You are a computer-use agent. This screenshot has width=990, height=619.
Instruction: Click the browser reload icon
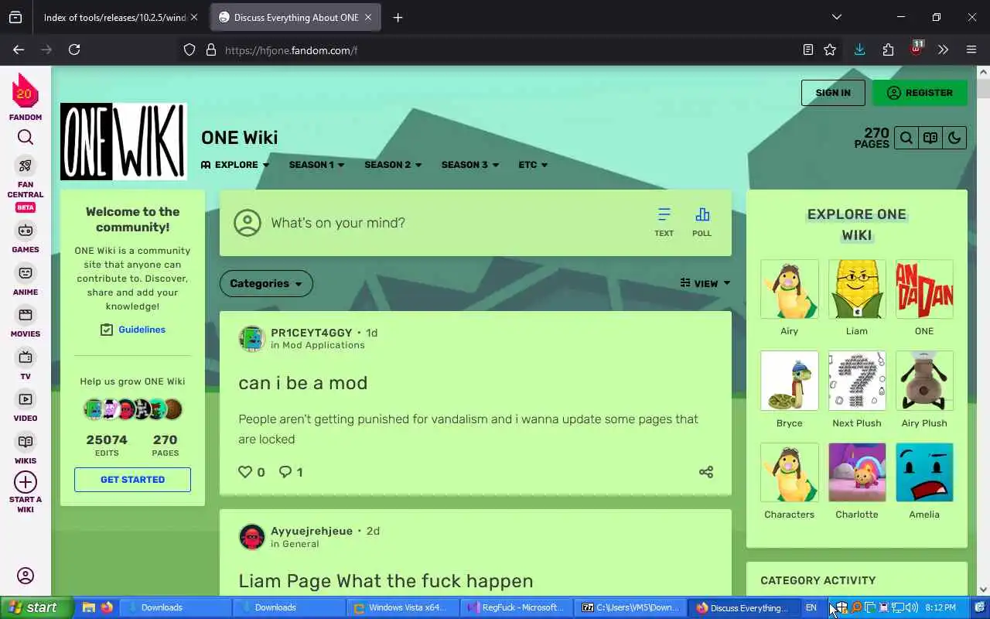(x=74, y=50)
